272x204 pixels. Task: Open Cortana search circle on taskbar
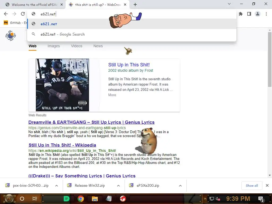point(22,199)
